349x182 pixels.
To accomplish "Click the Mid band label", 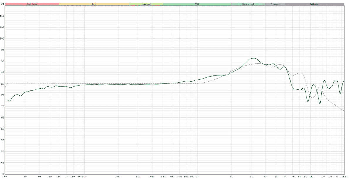I will point(197,4).
